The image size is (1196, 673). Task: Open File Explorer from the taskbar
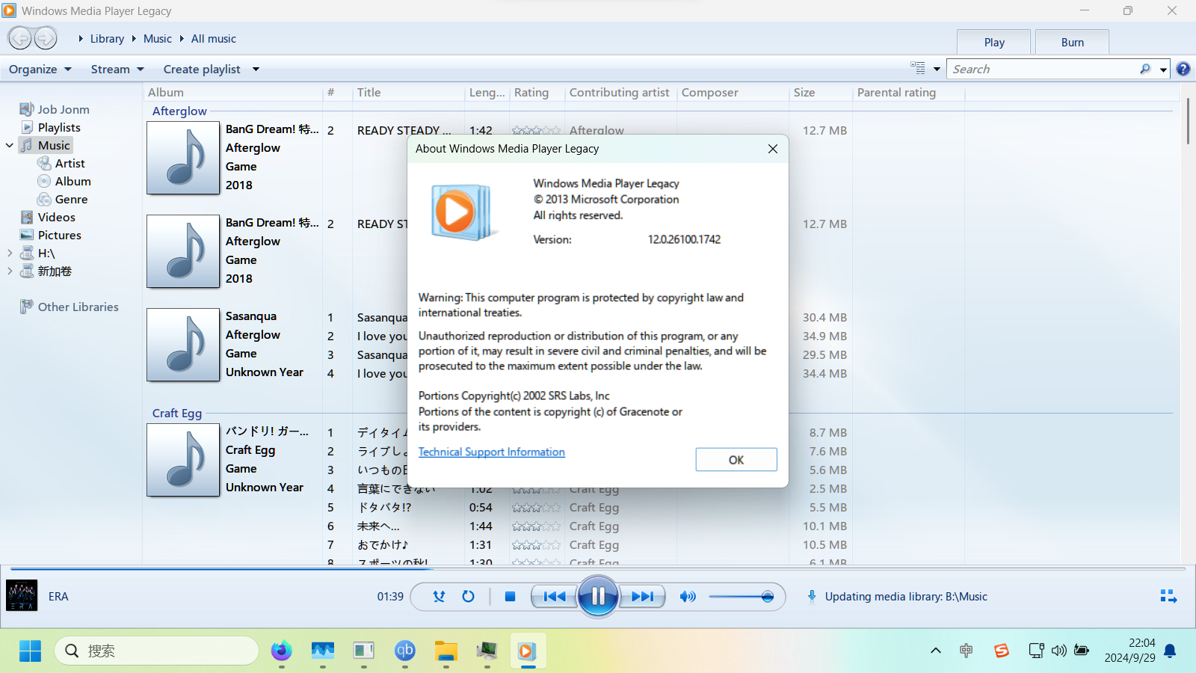click(446, 651)
